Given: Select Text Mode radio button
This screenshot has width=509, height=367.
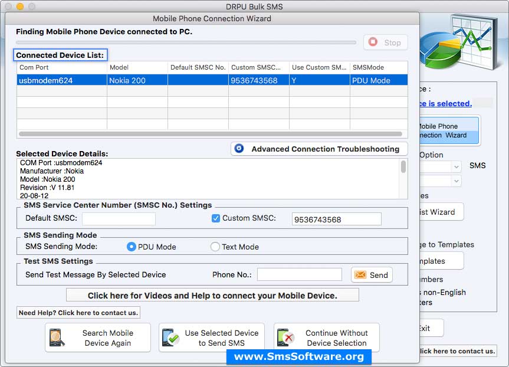Looking at the screenshot, I should click(215, 247).
